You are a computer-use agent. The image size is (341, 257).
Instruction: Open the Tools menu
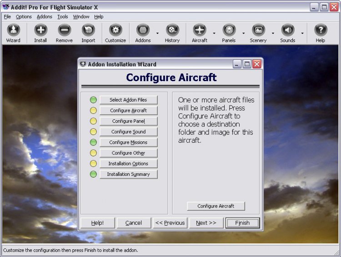62,17
